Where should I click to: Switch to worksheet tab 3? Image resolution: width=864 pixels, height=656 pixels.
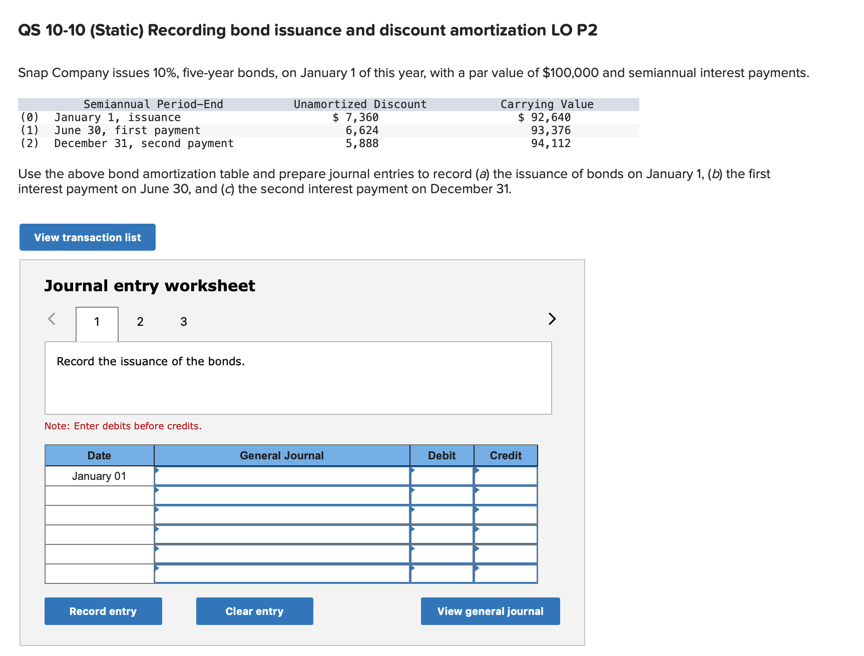point(183,322)
